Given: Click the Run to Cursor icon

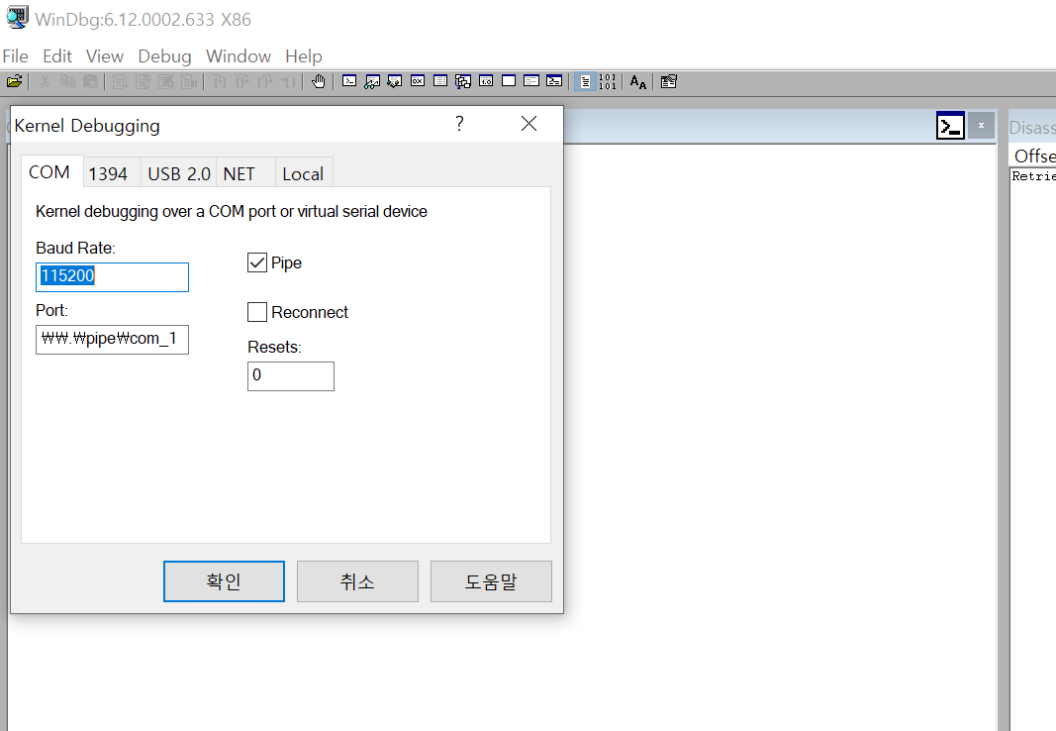Looking at the screenshot, I should pos(288,81).
